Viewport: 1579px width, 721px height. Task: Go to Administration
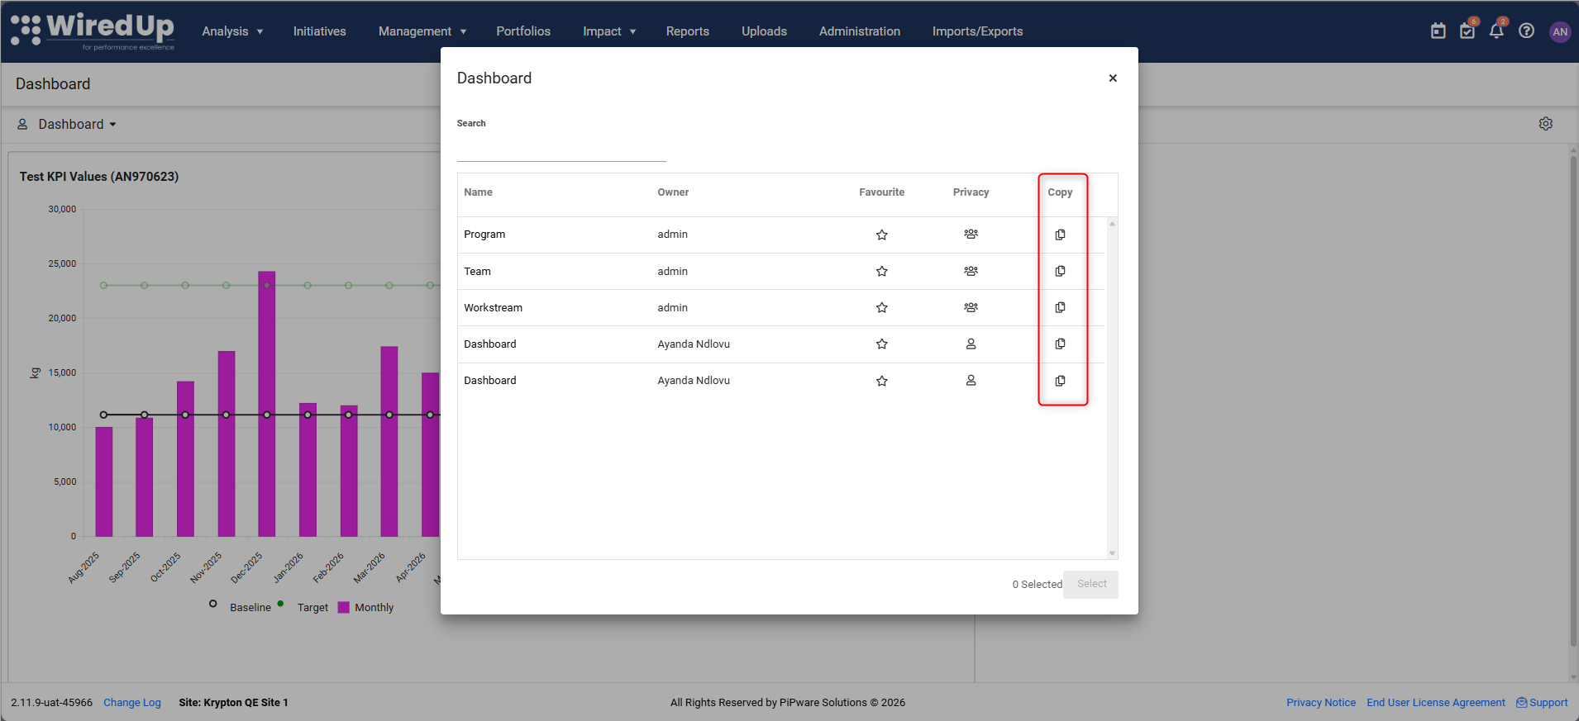(x=860, y=31)
